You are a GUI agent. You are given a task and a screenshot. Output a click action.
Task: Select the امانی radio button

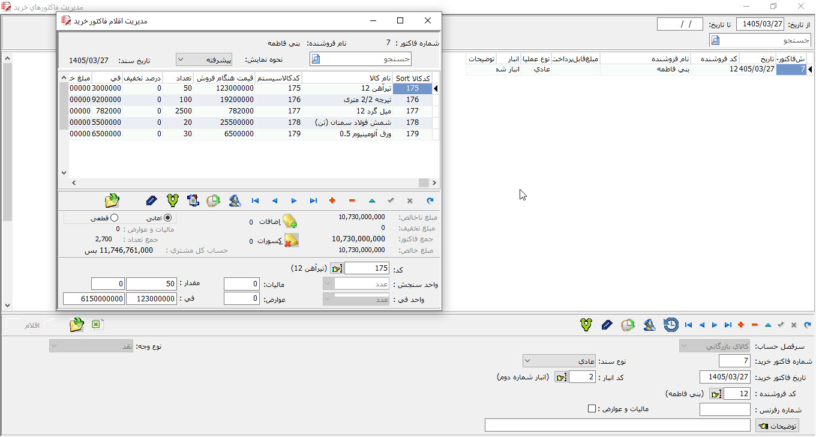167,218
